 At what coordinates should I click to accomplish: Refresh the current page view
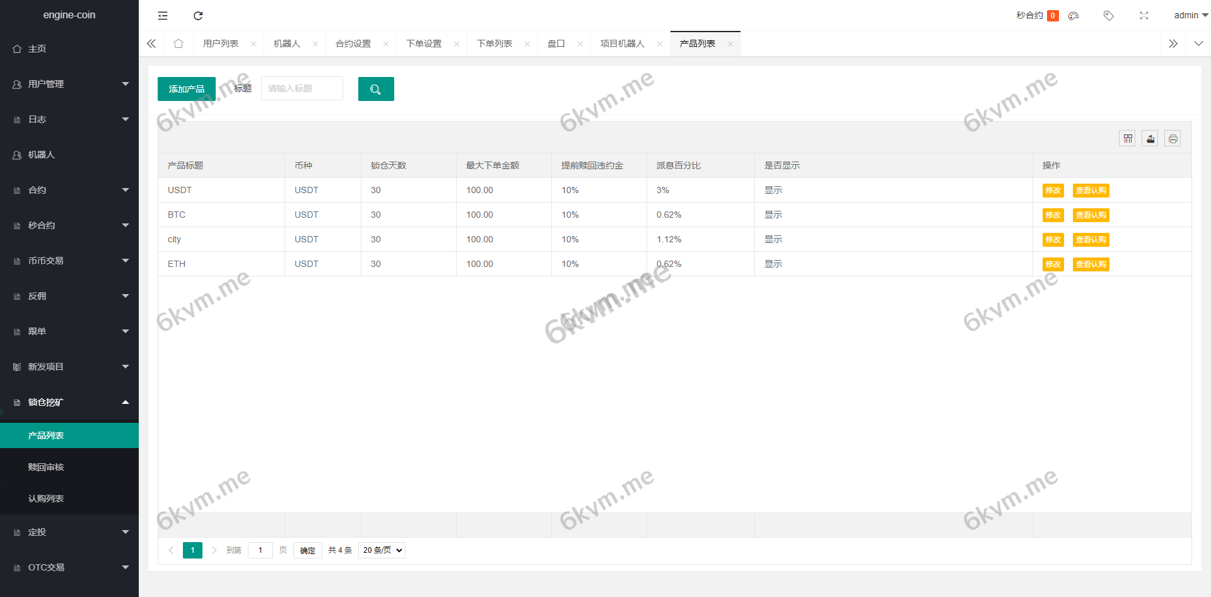pyautogui.click(x=198, y=15)
